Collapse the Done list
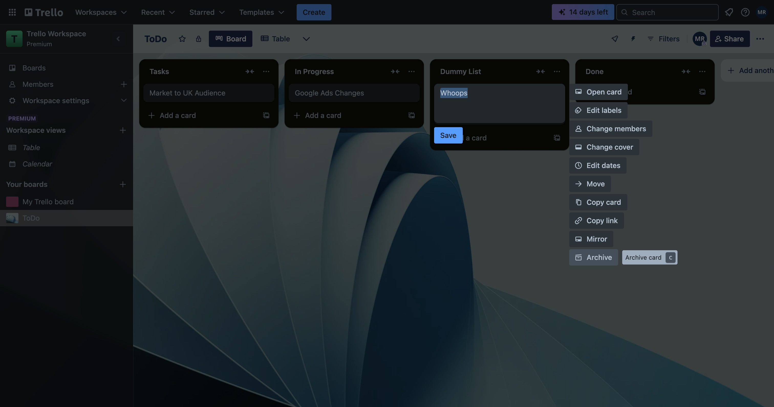This screenshot has width=774, height=407. (x=686, y=71)
